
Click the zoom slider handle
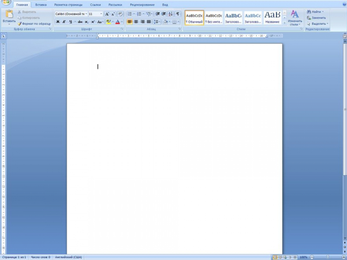327,257
